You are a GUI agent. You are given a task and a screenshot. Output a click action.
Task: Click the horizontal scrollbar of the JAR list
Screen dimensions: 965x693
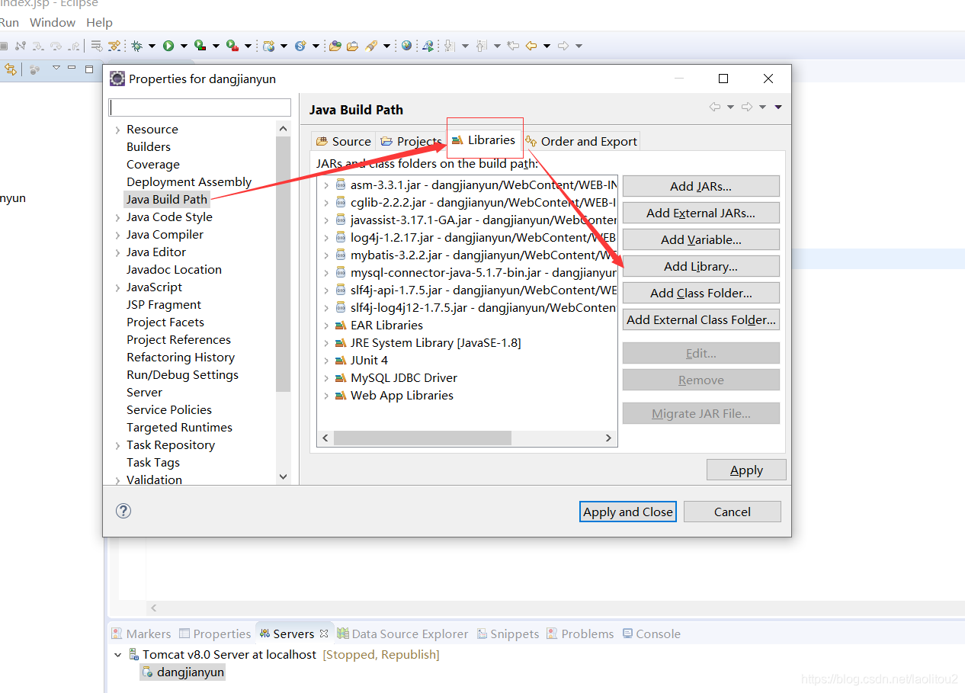coord(466,438)
